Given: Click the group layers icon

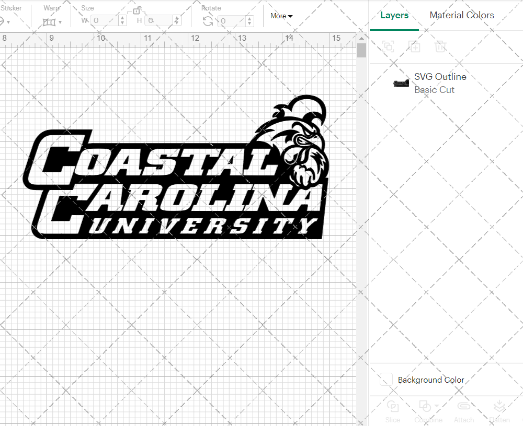Looking at the screenshot, I should click(x=389, y=46).
